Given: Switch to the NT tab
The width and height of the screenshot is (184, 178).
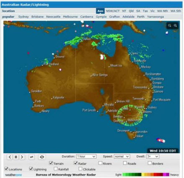Looking at the screenshot, I should click(x=124, y=11).
